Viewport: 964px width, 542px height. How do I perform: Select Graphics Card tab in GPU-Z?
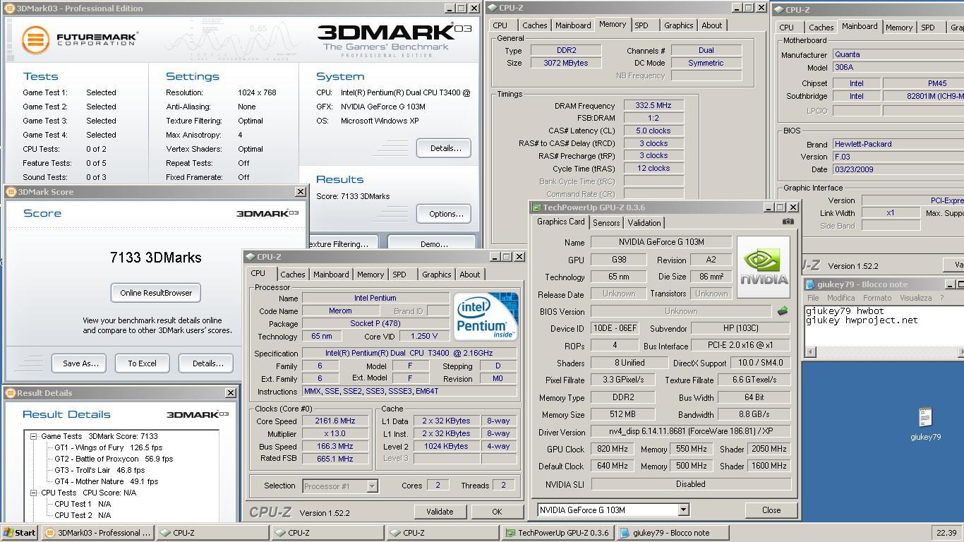click(x=561, y=222)
